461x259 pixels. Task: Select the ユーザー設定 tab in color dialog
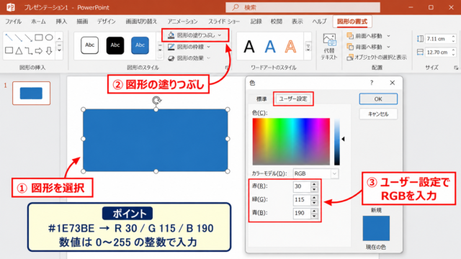[293, 99]
